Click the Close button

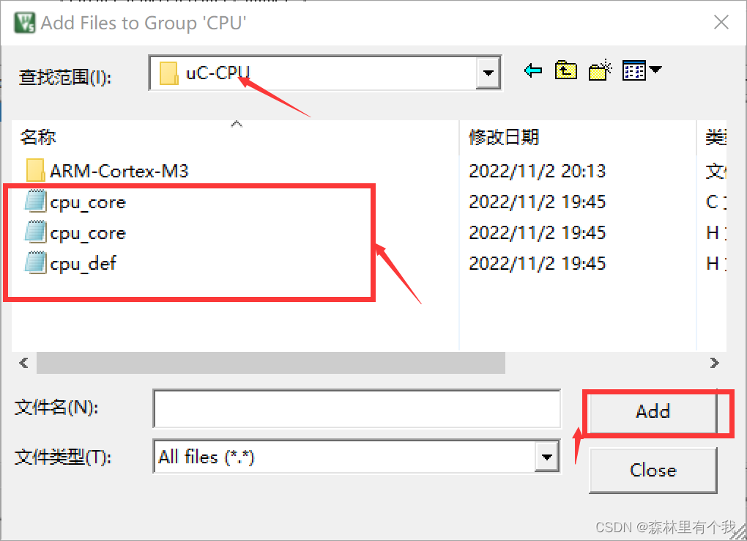tap(653, 470)
